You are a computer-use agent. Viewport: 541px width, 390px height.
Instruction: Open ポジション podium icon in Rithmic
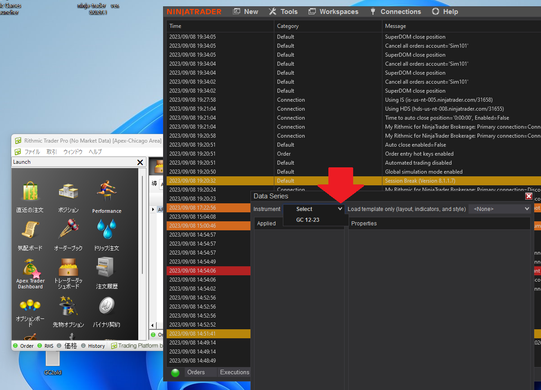click(68, 197)
